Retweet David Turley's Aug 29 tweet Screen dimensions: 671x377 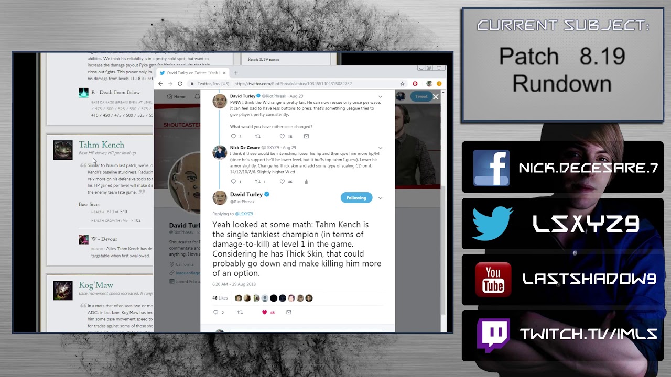pos(257,136)
